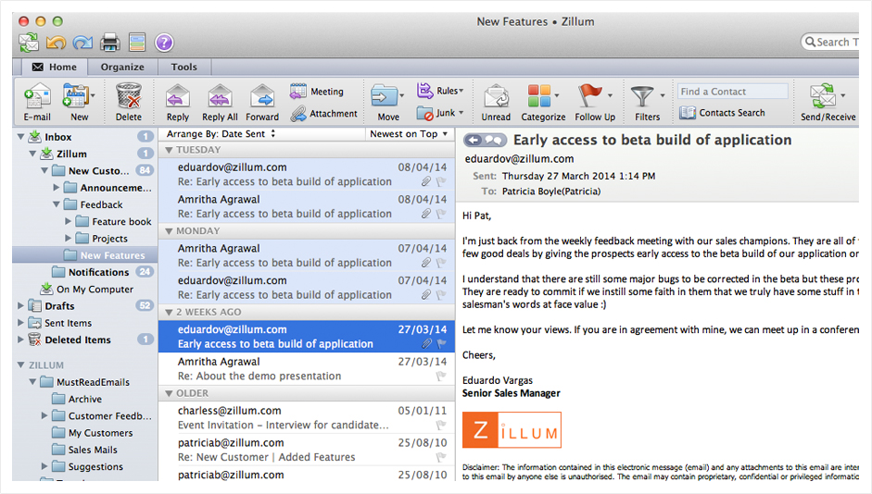This screenshot has height=494, width=872.
Task: Open the Follow Up dropdown arrow
Action: (x=610, y=95)
